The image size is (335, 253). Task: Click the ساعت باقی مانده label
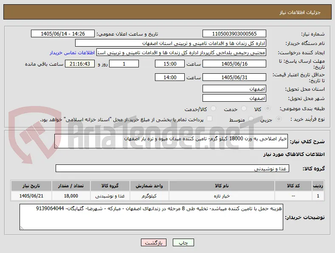click(x=44, y=64)
